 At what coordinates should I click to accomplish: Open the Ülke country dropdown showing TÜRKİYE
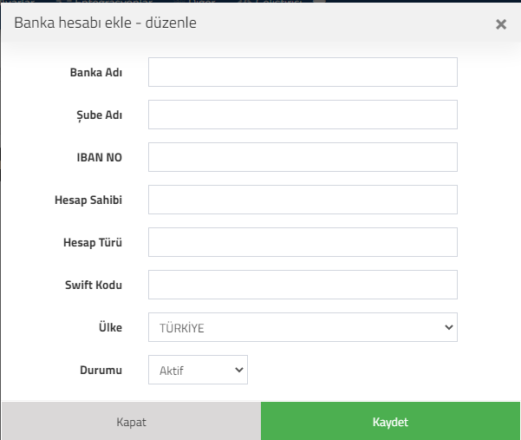[x=303, y=327]
